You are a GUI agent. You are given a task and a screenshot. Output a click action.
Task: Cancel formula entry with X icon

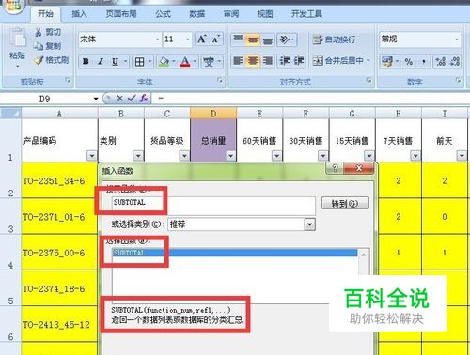click(x=119, y=99)
